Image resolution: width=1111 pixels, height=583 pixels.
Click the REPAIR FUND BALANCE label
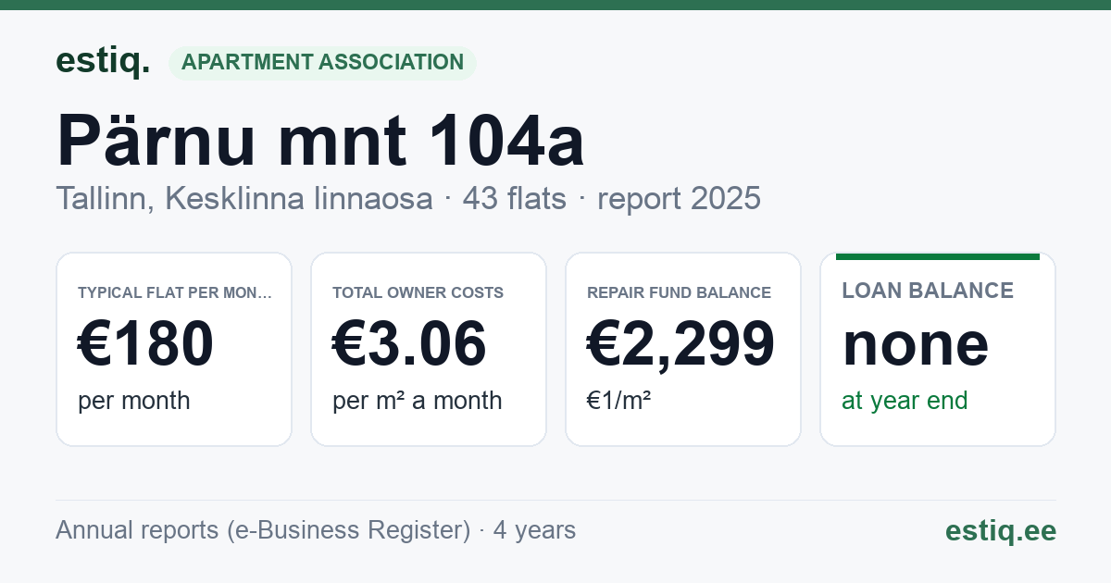point(680,292)
